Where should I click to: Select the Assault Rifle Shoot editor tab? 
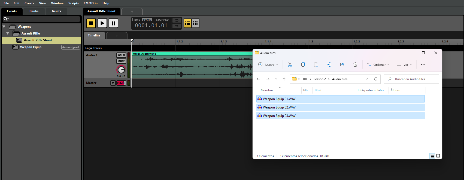[101, 11]
